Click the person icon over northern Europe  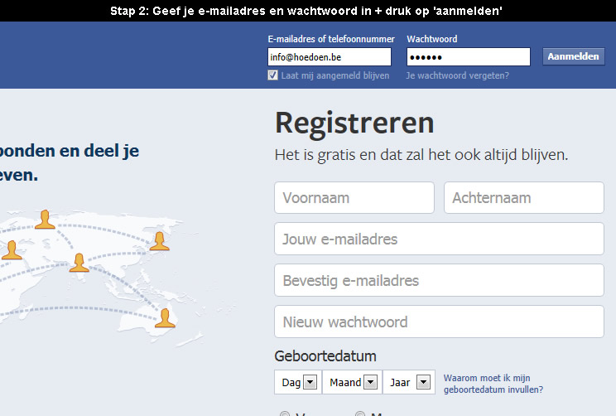tap(45, 220)
